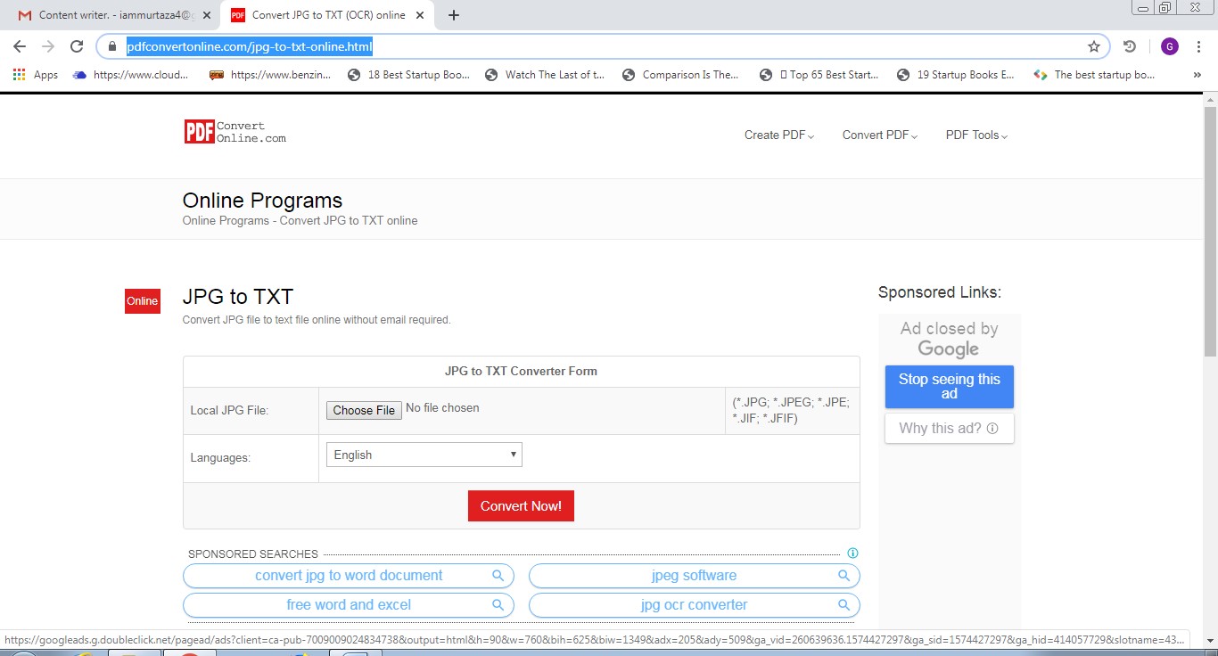The image size is (1218, 656).
Task: Open the new tab plus button
Action: [454, 15]
